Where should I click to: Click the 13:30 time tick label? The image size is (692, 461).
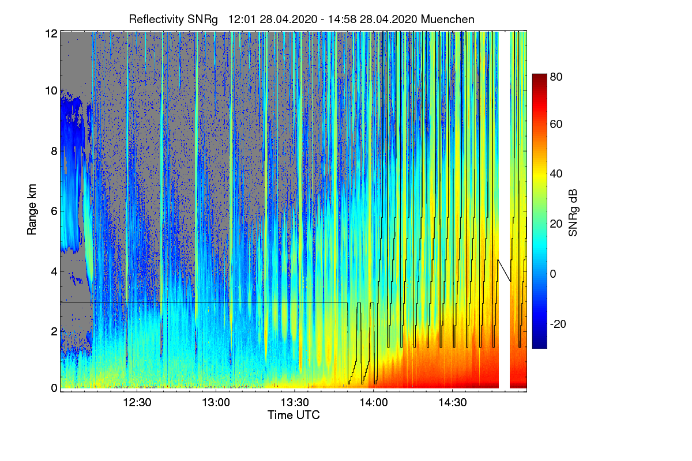pos(295,403)
